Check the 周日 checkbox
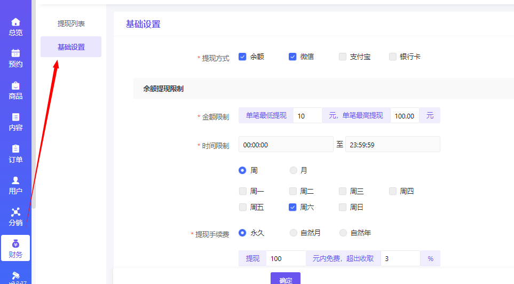The width and height of the screenshot is (514, 284). pyautogui.click(x=343, y=207)
